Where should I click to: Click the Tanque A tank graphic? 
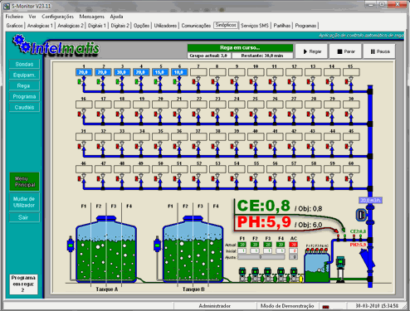pyautogui.click(x=106, y=250)
